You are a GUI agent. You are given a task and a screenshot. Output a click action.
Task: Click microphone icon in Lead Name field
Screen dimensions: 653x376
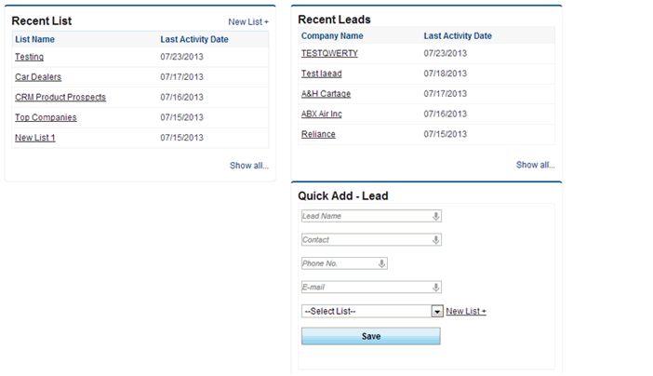436,216
